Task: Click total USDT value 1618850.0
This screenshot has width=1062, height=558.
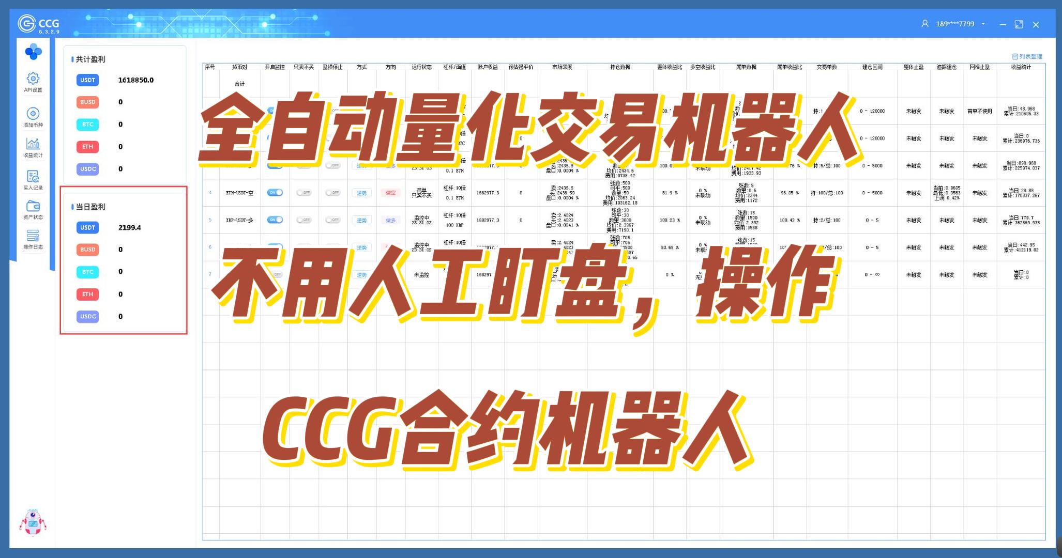Action: (135, 80)
